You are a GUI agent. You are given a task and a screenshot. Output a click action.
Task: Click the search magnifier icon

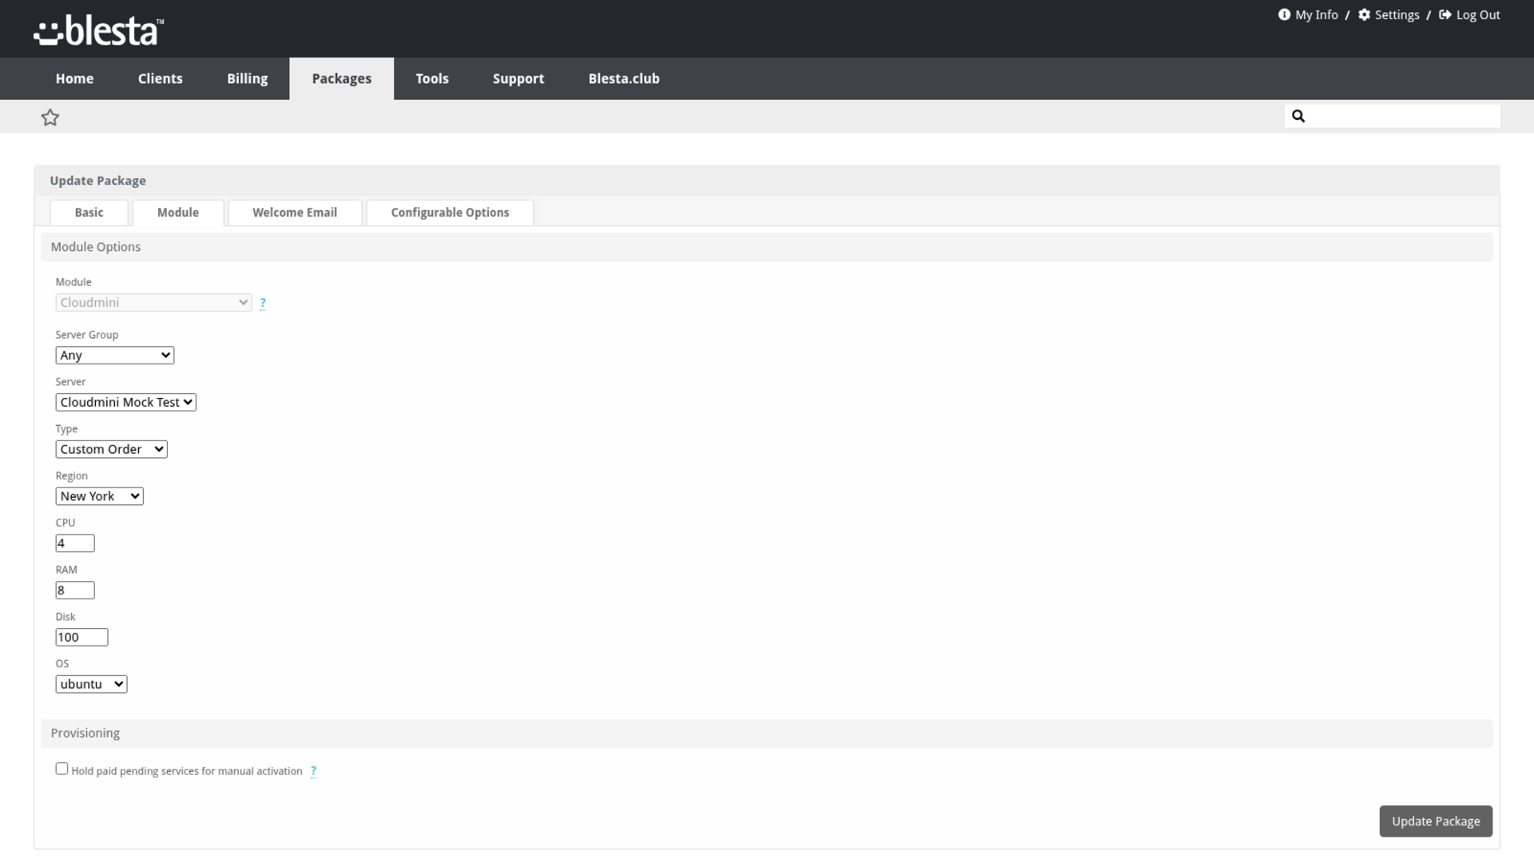[1298, 116]
